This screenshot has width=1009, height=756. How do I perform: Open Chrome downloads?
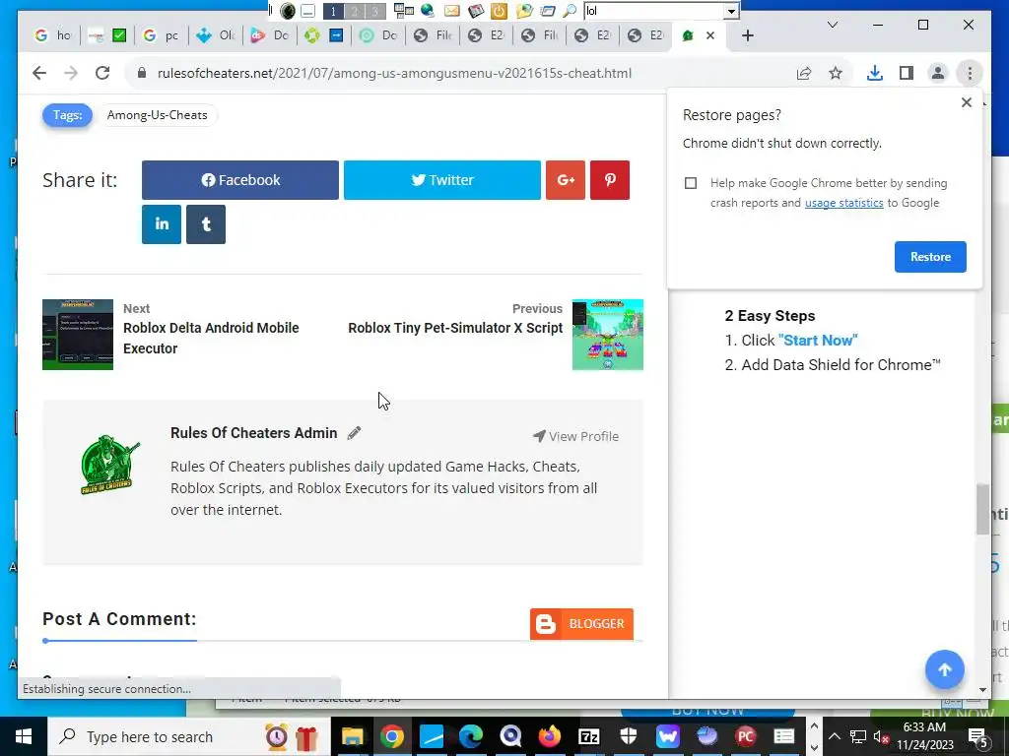click(x=875, y=73)
